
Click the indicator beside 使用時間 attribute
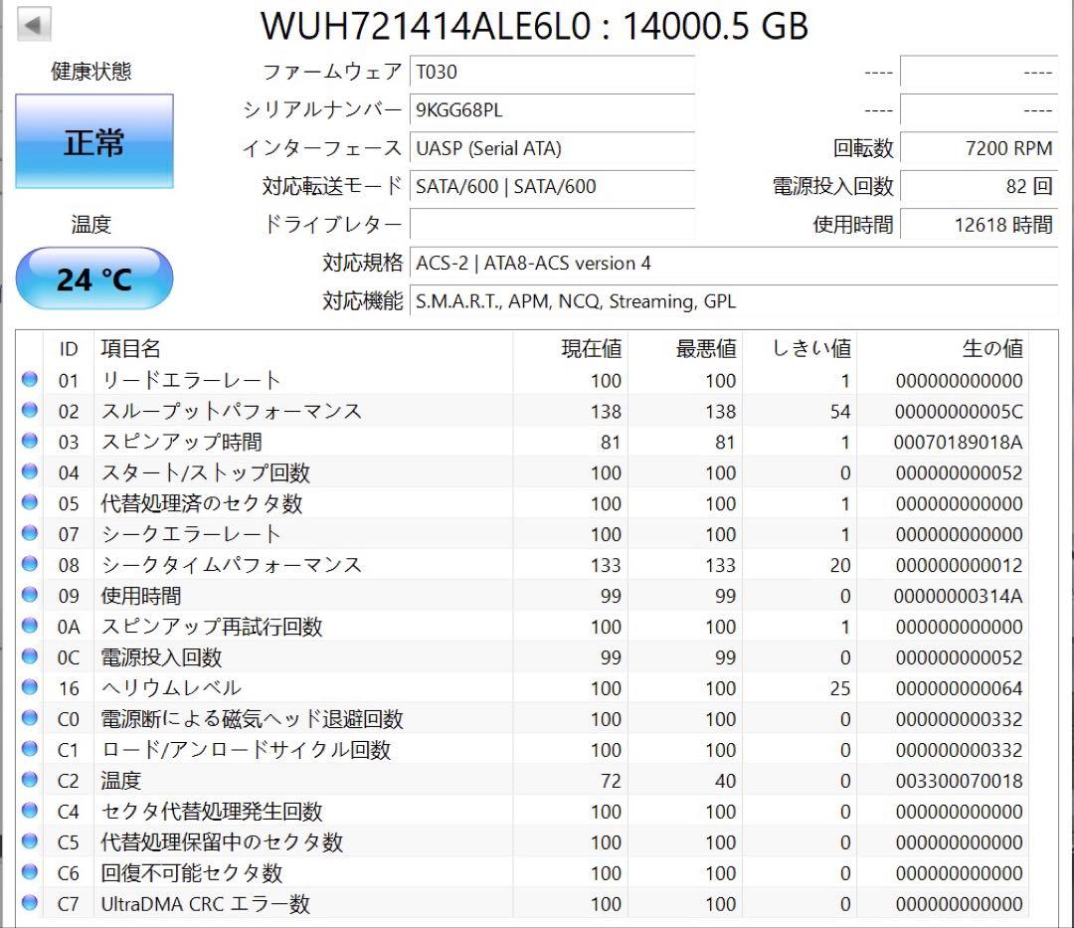(x=30, y=595)
